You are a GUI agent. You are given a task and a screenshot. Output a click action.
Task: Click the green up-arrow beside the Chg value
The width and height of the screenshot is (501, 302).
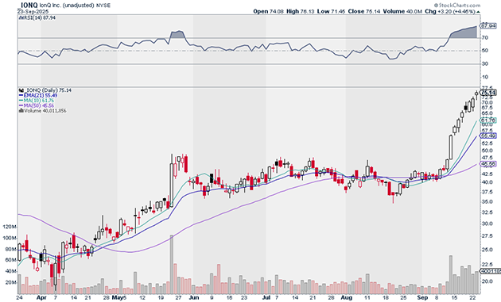tap(478, 11)
